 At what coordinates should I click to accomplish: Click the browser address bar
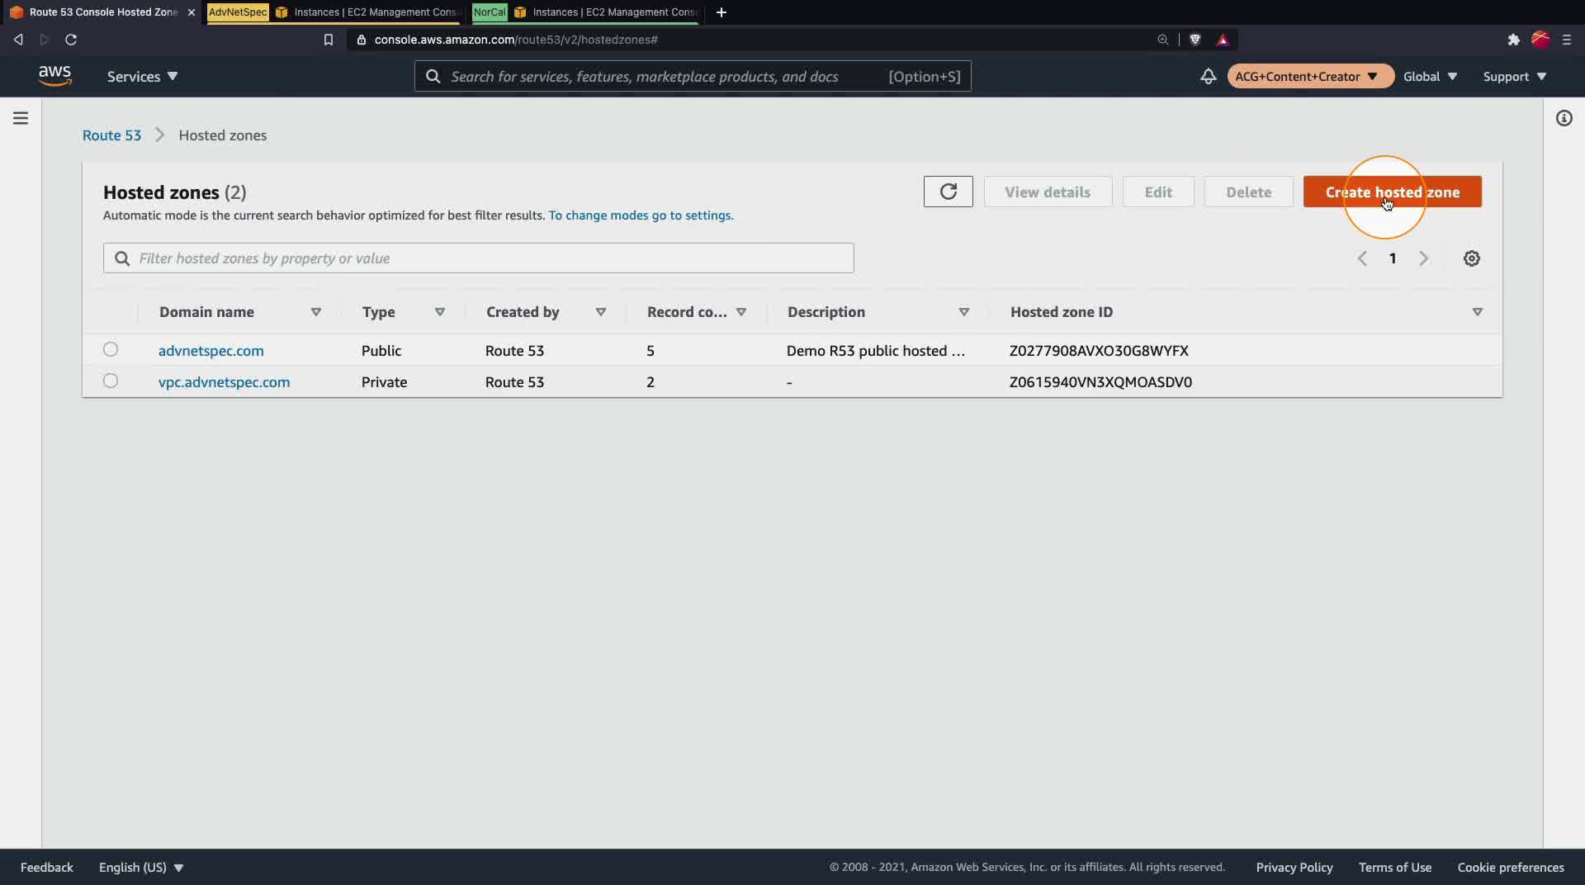pos(751,40)
